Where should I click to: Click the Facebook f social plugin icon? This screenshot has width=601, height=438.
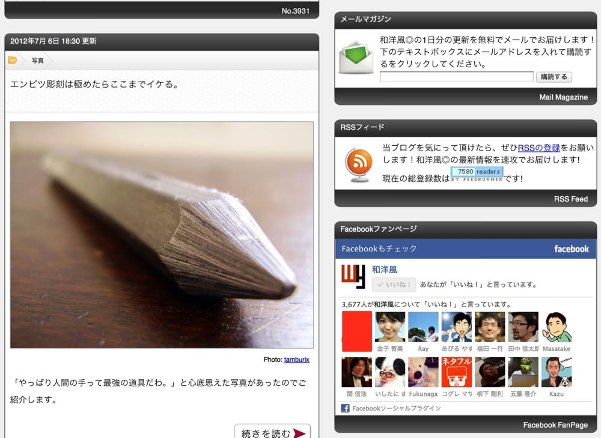click(x=345, y=408)
